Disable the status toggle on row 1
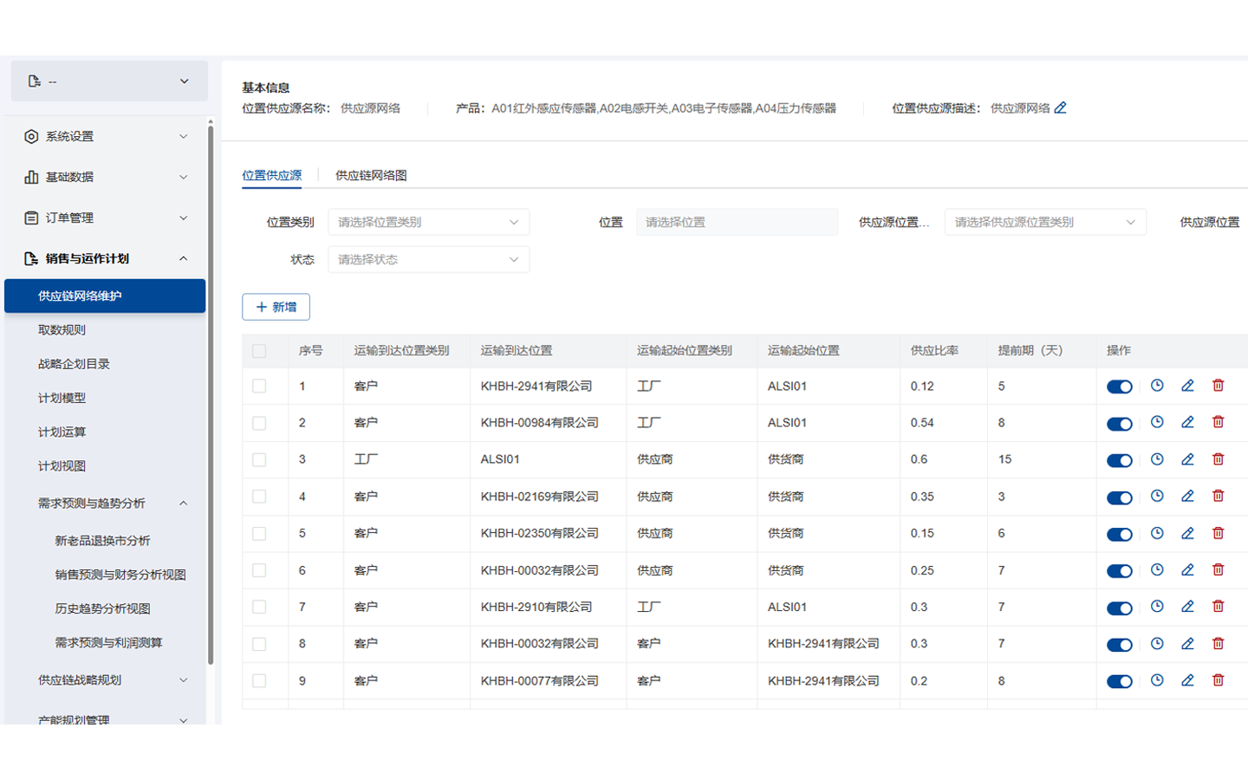This screenshot has height=780, width=1248. 1119,386
